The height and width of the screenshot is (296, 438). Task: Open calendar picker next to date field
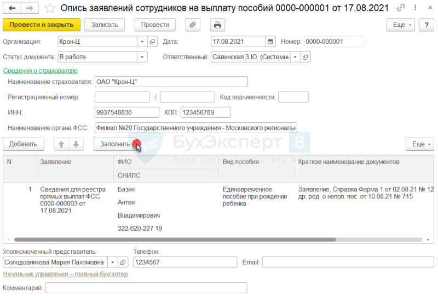[x=270, y=42]
